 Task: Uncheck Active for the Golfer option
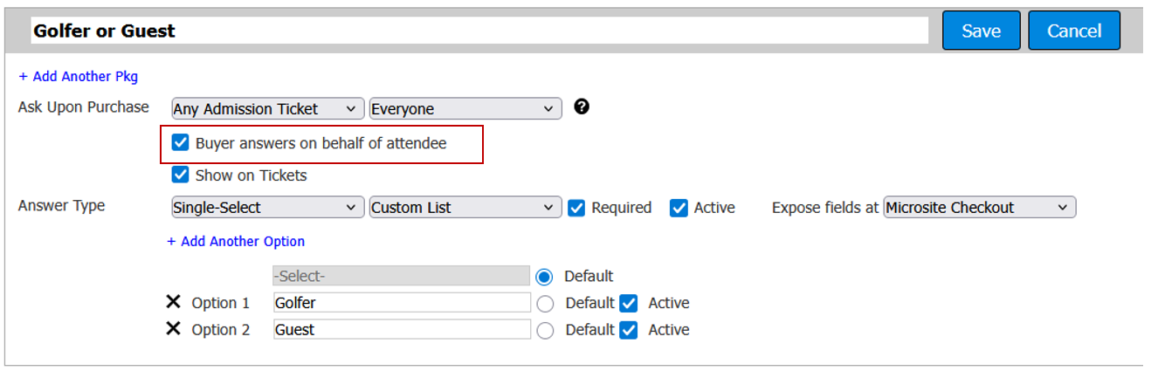(x=629, y=303)
